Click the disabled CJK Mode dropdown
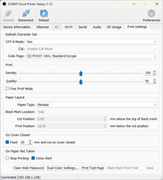Image resolution: width=163 pixels, height=180 pixels. 92,49
